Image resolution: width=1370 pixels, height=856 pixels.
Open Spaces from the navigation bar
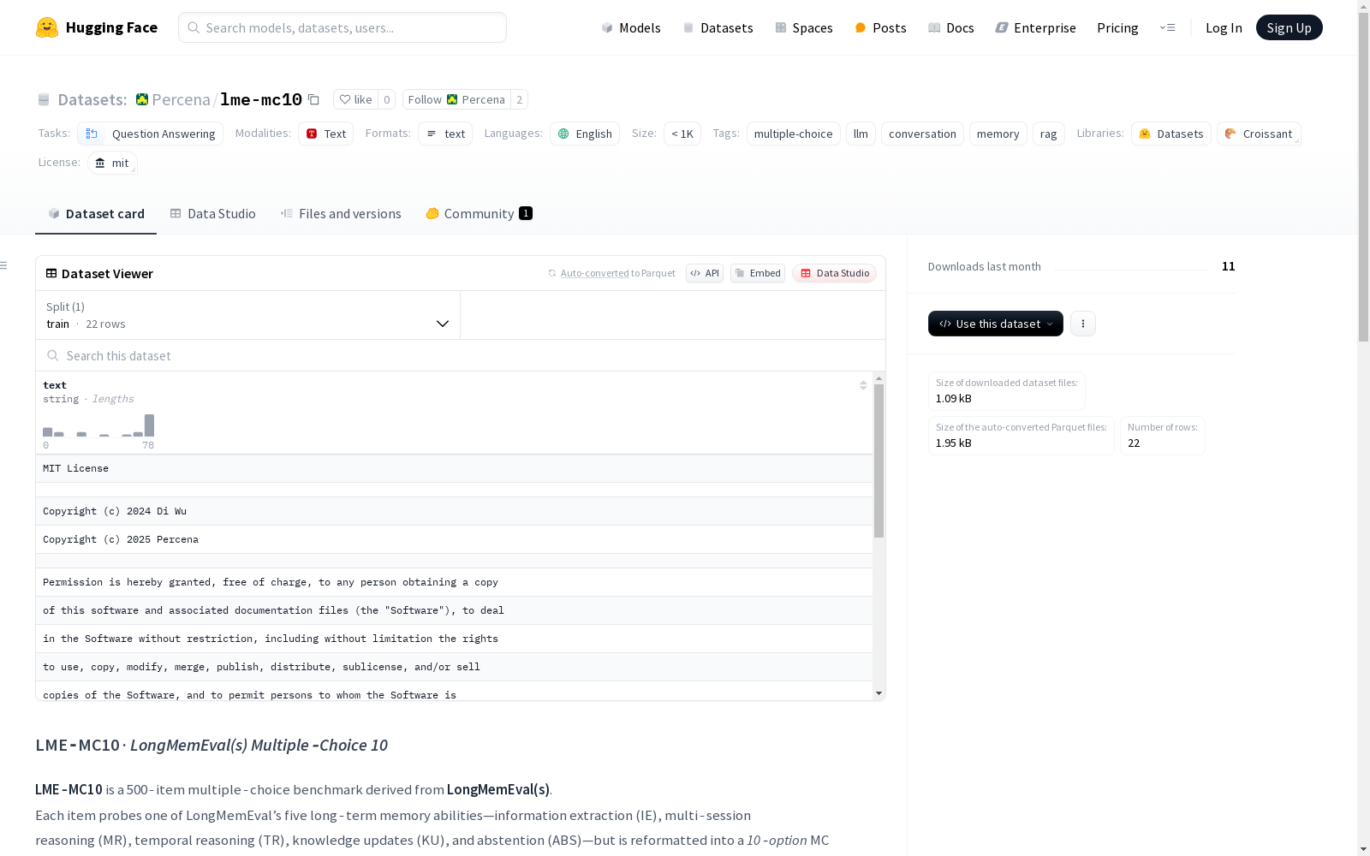point(804,27)
